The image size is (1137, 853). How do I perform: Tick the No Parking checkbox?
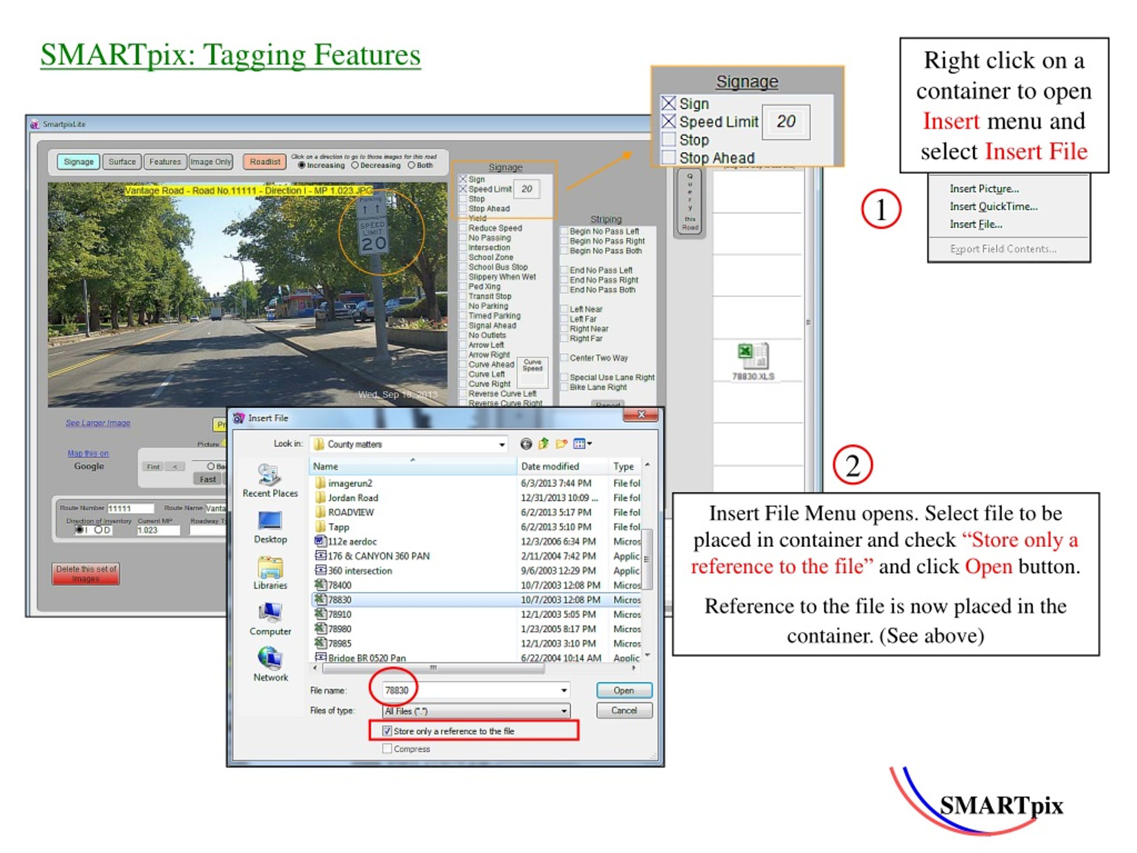(x=463, y=306)
